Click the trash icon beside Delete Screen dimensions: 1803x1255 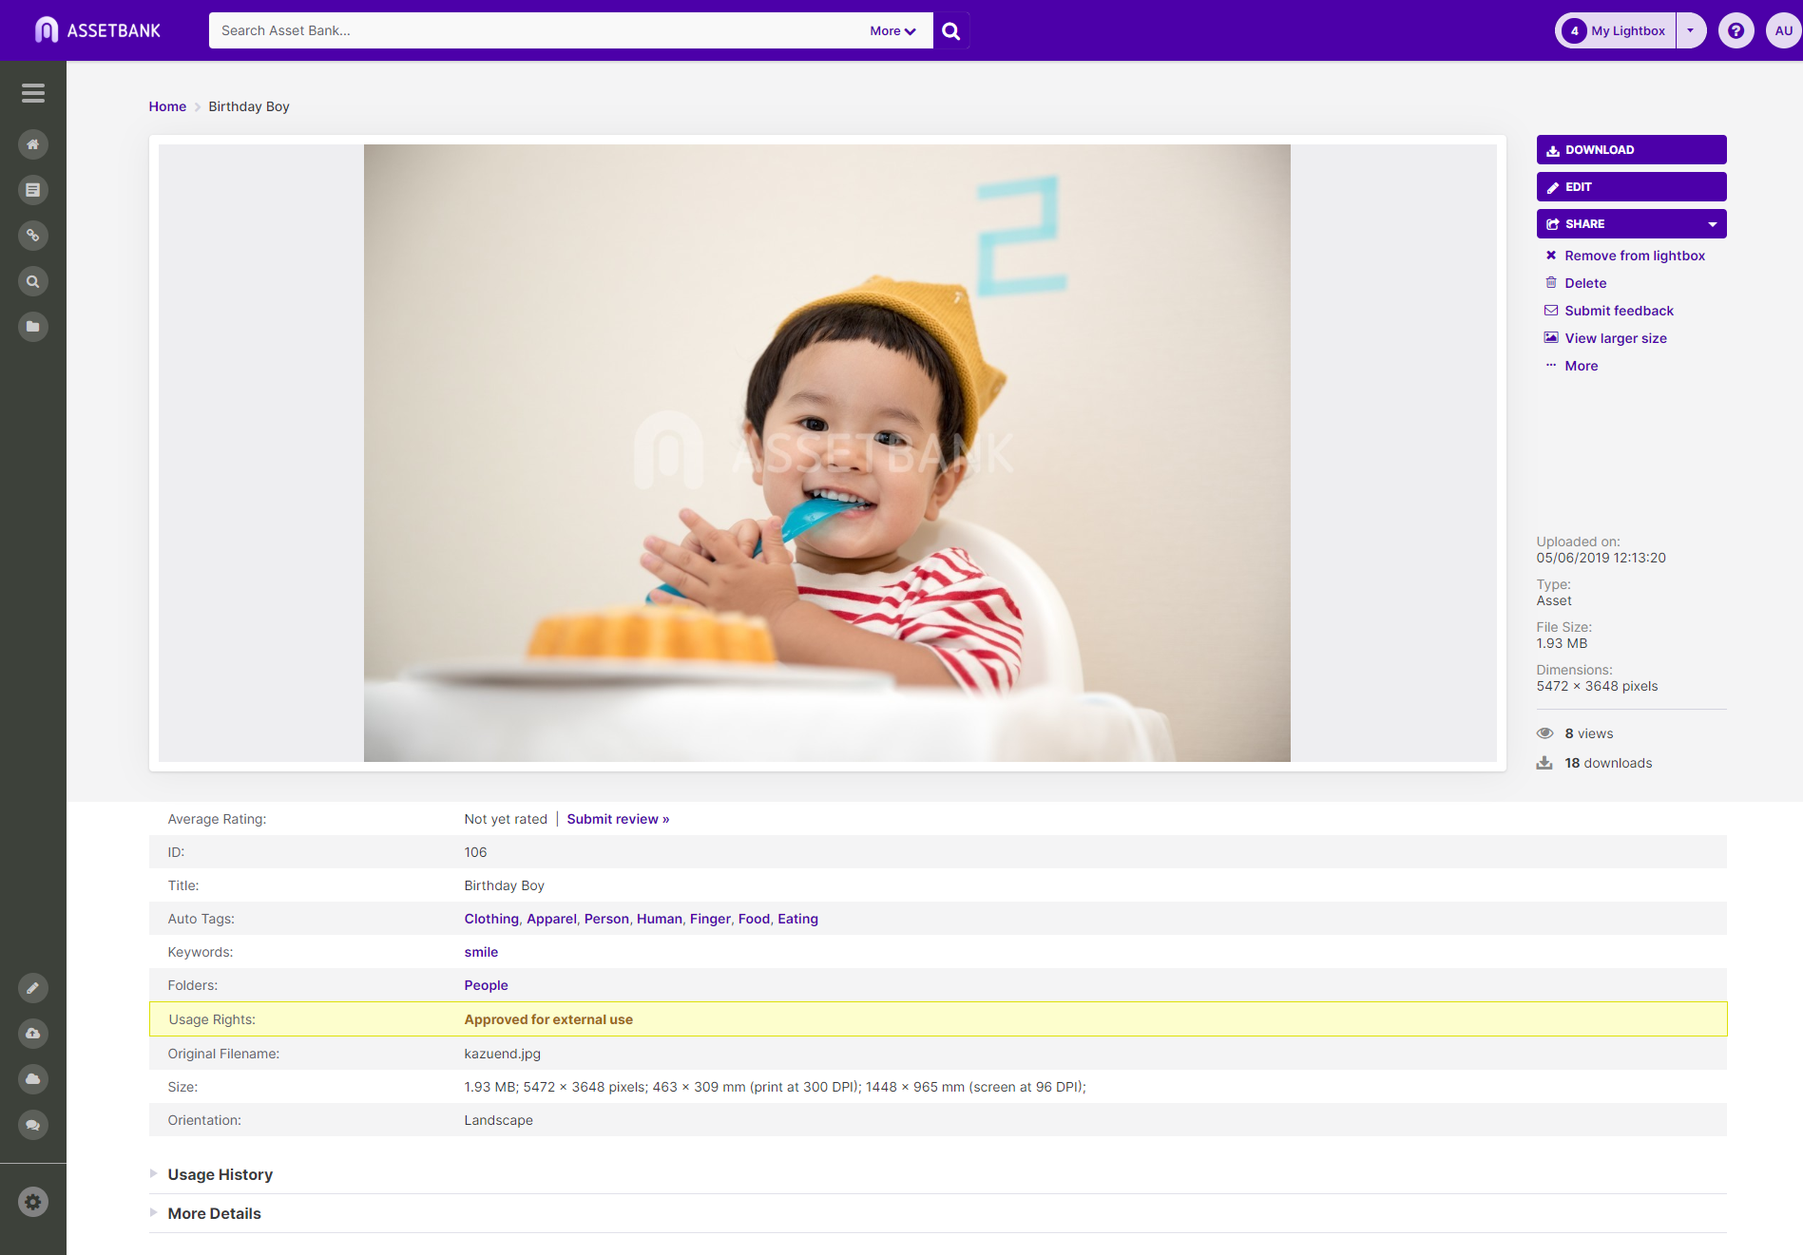click(1551, 283)
